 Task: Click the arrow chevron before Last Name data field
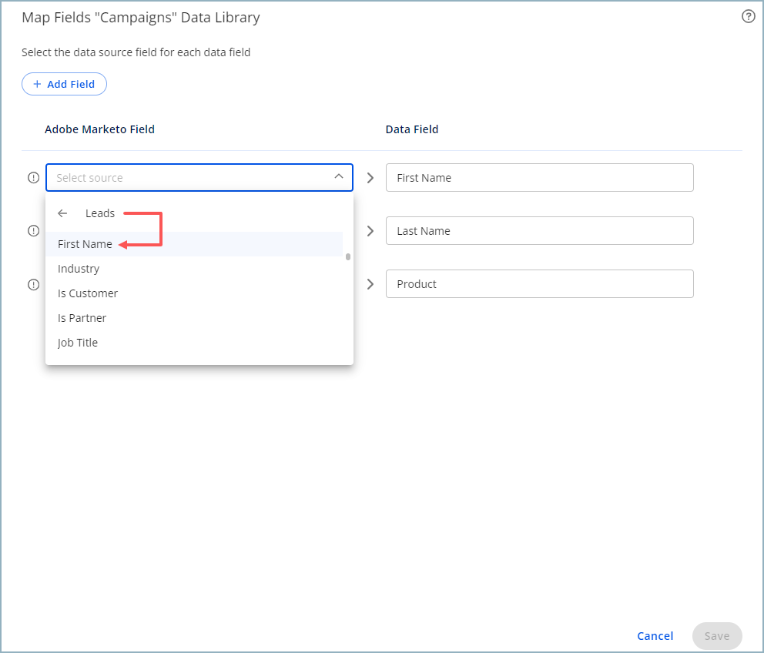[x=370, y=231]
